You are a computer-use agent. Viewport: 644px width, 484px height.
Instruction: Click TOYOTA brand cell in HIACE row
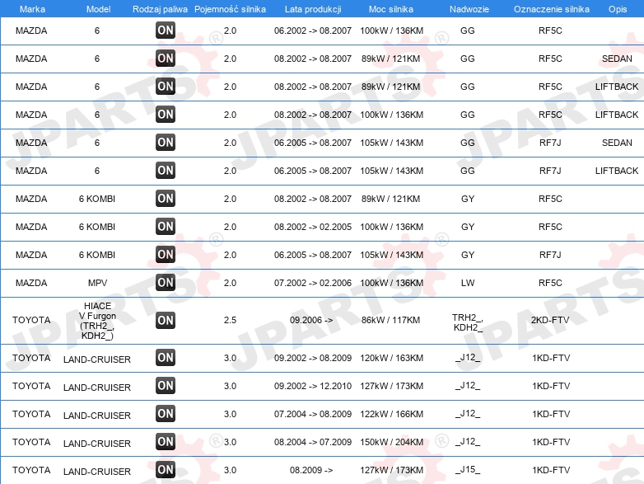pos(31,320)
